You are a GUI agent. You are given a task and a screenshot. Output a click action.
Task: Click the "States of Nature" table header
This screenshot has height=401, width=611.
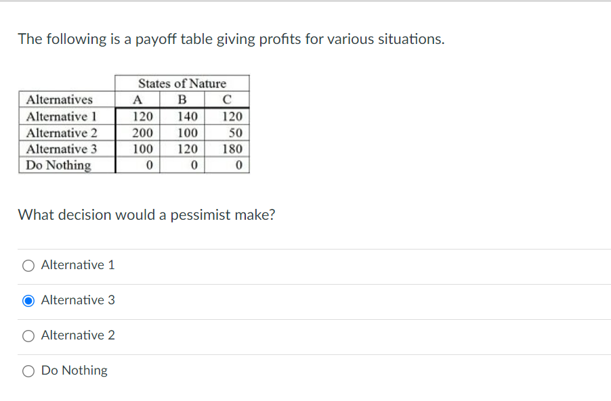coord(182,83)
